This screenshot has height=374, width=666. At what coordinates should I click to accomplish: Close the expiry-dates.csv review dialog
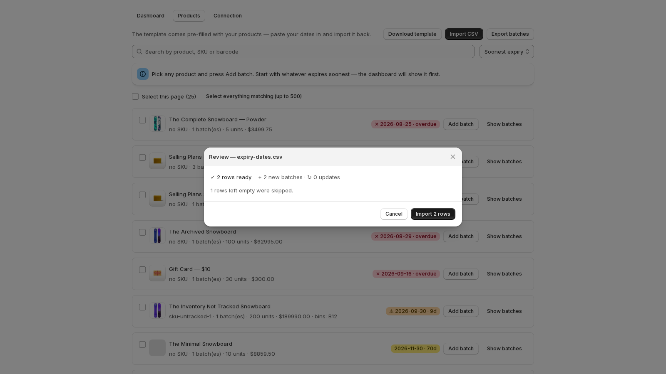pos(453,157)
